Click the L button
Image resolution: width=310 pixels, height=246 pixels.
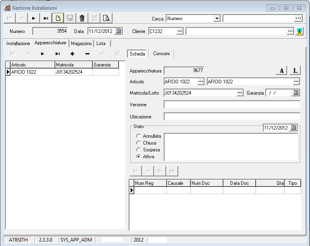(295, 70)
